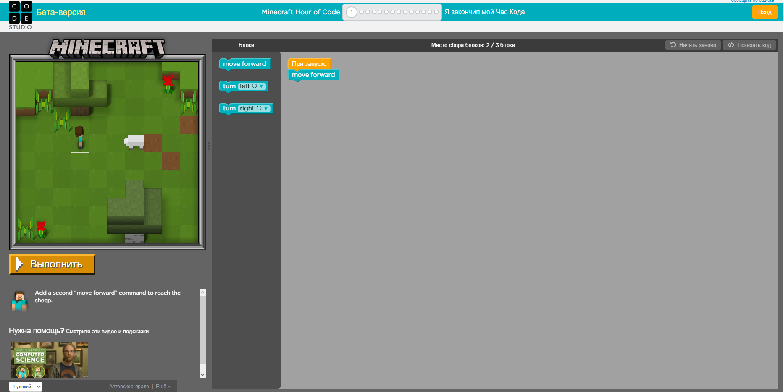Image resolution: width=783 pixels, height=392 pixels.
Task: Click Нужна помощь? help heading
Action: 37,331
